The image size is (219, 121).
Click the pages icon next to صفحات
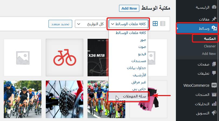tap(214, 64)
